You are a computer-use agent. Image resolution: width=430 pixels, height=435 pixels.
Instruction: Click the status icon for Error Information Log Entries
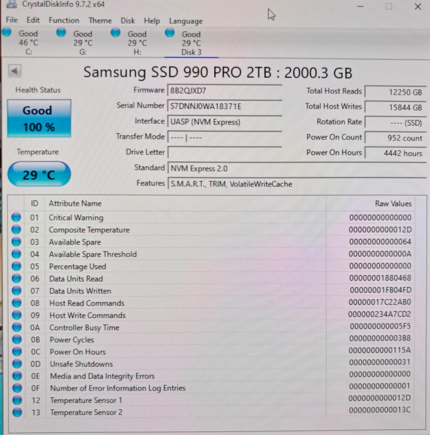[17, 388]
